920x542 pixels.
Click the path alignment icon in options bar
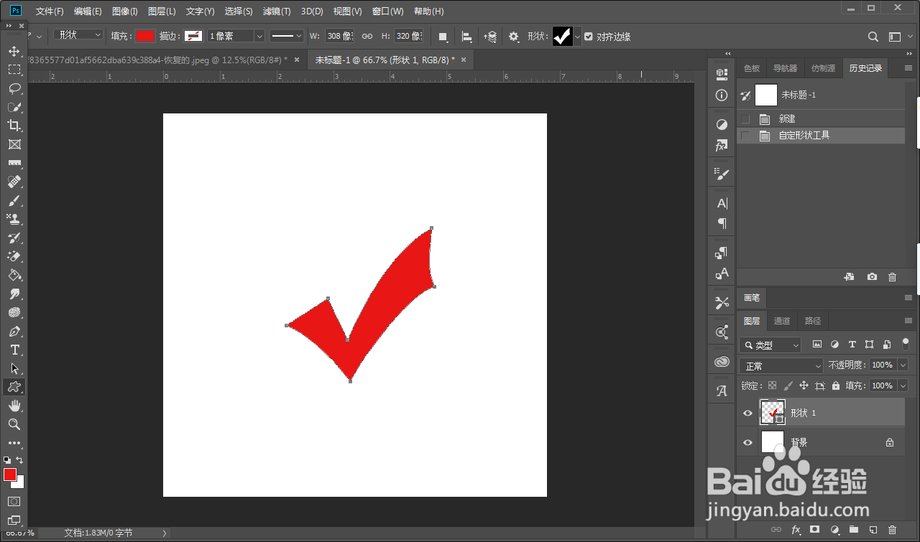coord(467,36)
